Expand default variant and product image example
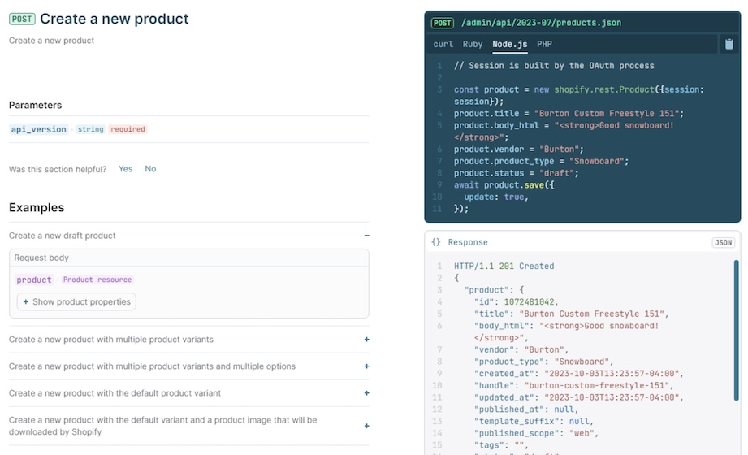This screenshot has width=748, height=455. coord(189,426)
